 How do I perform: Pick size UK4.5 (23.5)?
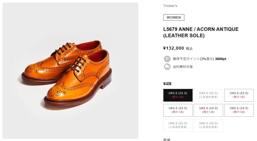[x=178, y=110]
